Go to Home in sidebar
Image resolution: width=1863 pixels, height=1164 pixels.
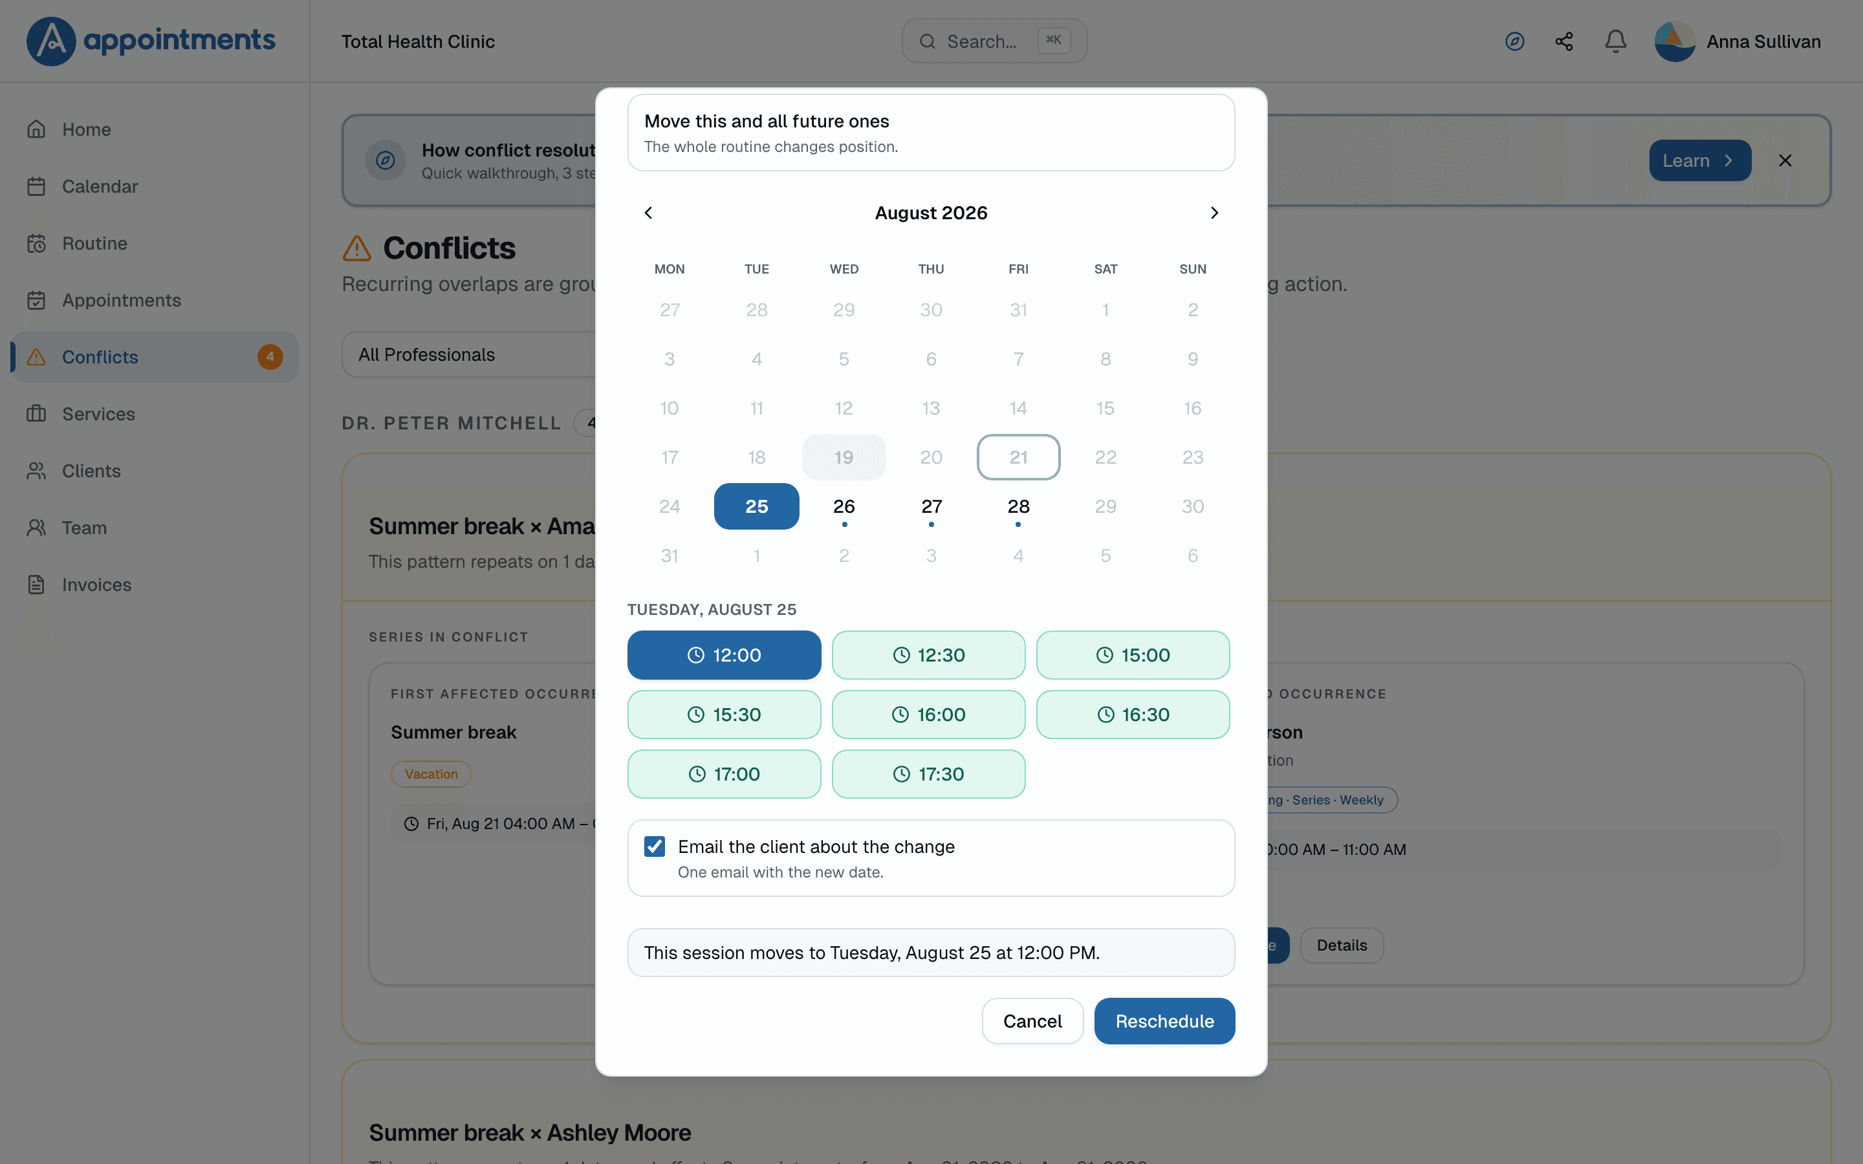154,129
